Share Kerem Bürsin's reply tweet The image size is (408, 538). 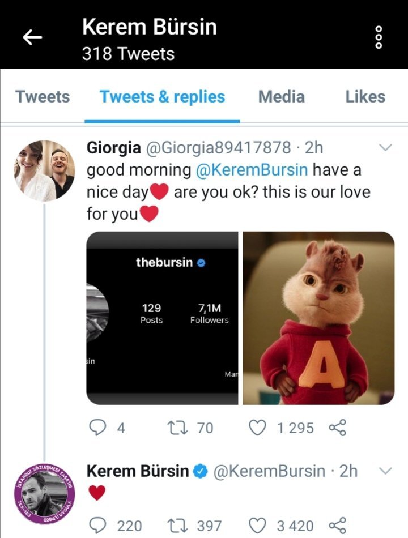coord(337,526)
